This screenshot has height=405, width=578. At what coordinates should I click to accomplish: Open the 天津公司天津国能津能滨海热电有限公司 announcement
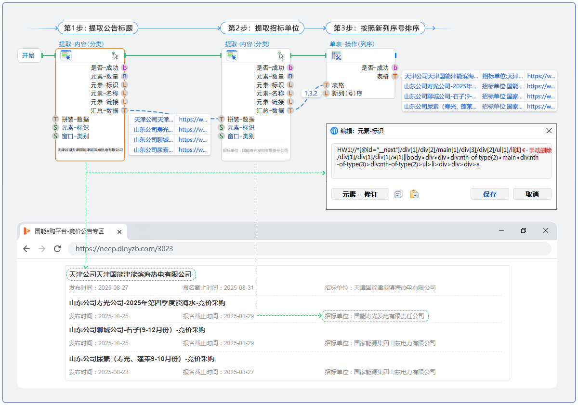coord(131,274)
